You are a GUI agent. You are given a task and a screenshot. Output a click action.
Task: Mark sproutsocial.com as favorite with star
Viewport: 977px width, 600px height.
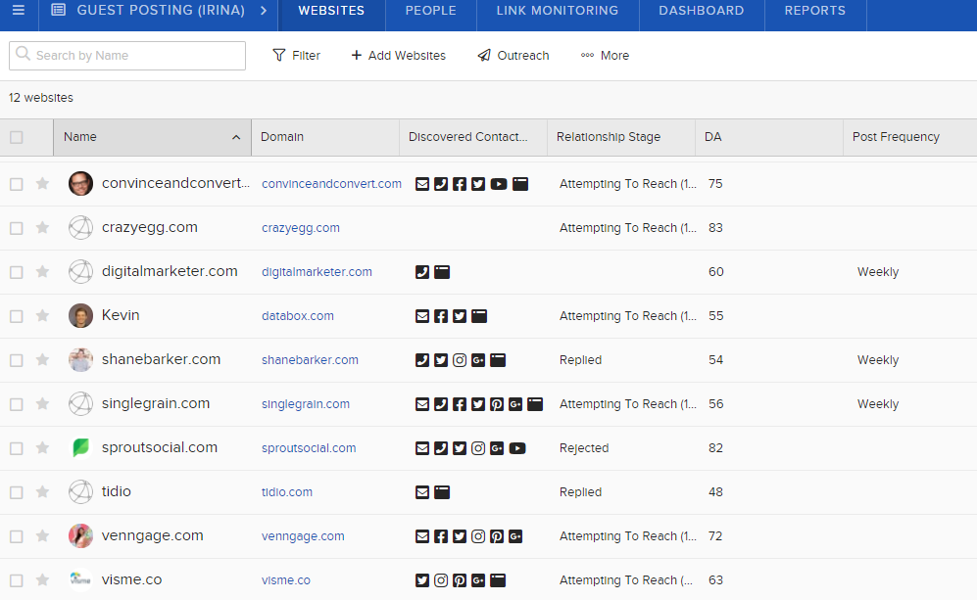tap(42, 448)
